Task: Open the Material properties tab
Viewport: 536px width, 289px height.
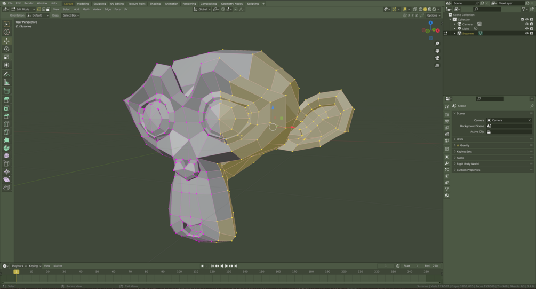Action: coord(447,196)
